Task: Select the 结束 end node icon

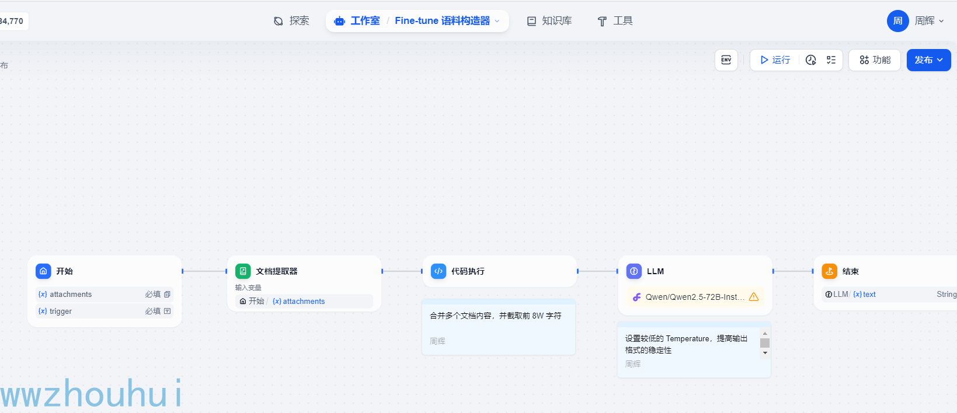Action: 830,271
